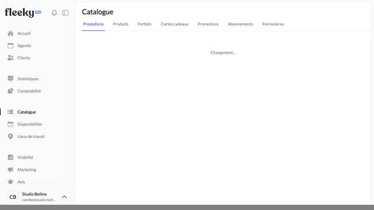Open Agenda calendar icon
The height and width of the screenshot is (210, 374).
(11, 45)
